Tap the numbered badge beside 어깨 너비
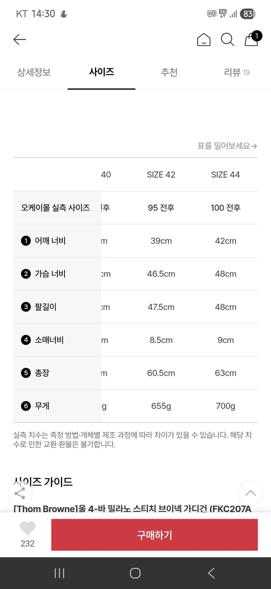 [26, 241]
